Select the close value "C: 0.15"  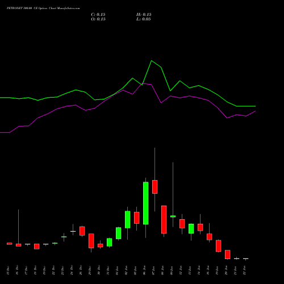pyautogui.click(x=98, y=15)
